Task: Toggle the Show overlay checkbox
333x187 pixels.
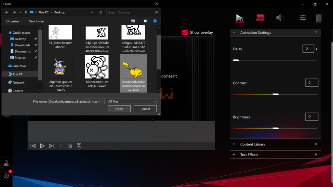Action: click(185, 32)
